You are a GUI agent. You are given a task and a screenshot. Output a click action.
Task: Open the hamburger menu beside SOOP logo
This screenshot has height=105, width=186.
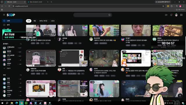point(4,15)
